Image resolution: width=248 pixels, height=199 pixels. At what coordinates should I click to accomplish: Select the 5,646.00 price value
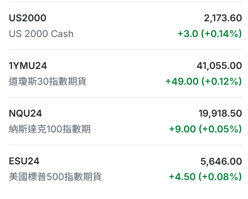point(221,161)
